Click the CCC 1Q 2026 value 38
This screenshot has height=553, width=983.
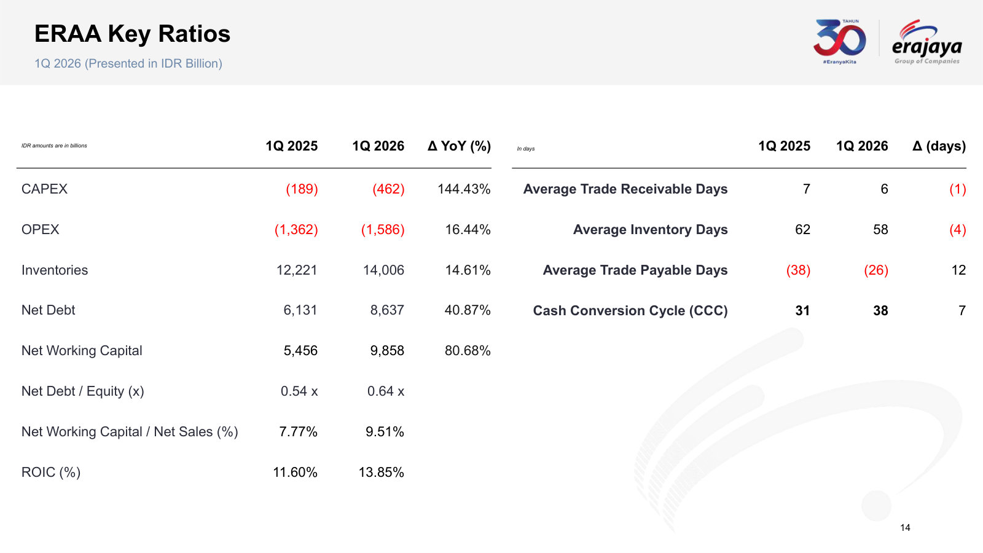(880, 311)
